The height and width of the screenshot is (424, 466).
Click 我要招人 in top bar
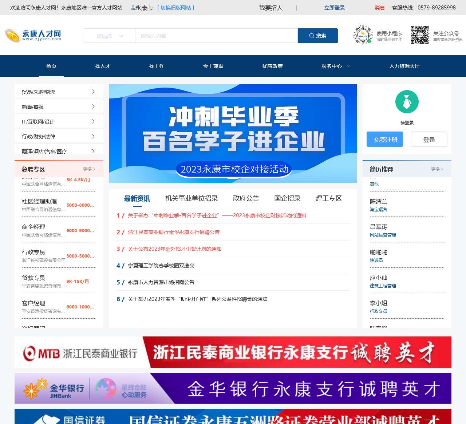point(271,8)
